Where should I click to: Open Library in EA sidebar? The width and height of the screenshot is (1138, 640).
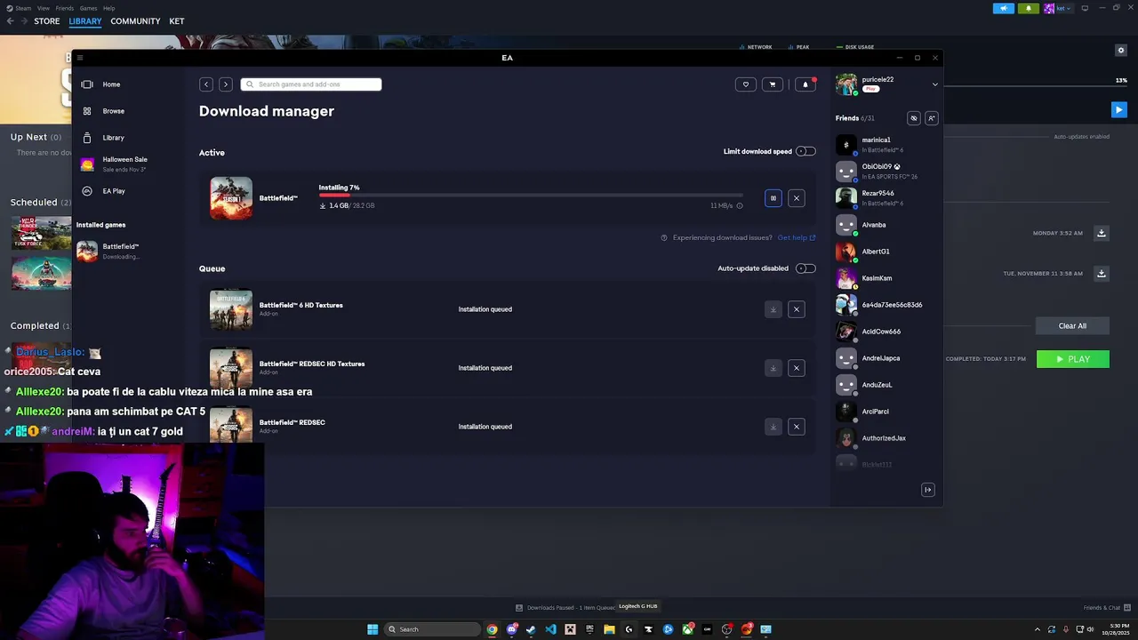pyautogui.click(x=113, y=138)
